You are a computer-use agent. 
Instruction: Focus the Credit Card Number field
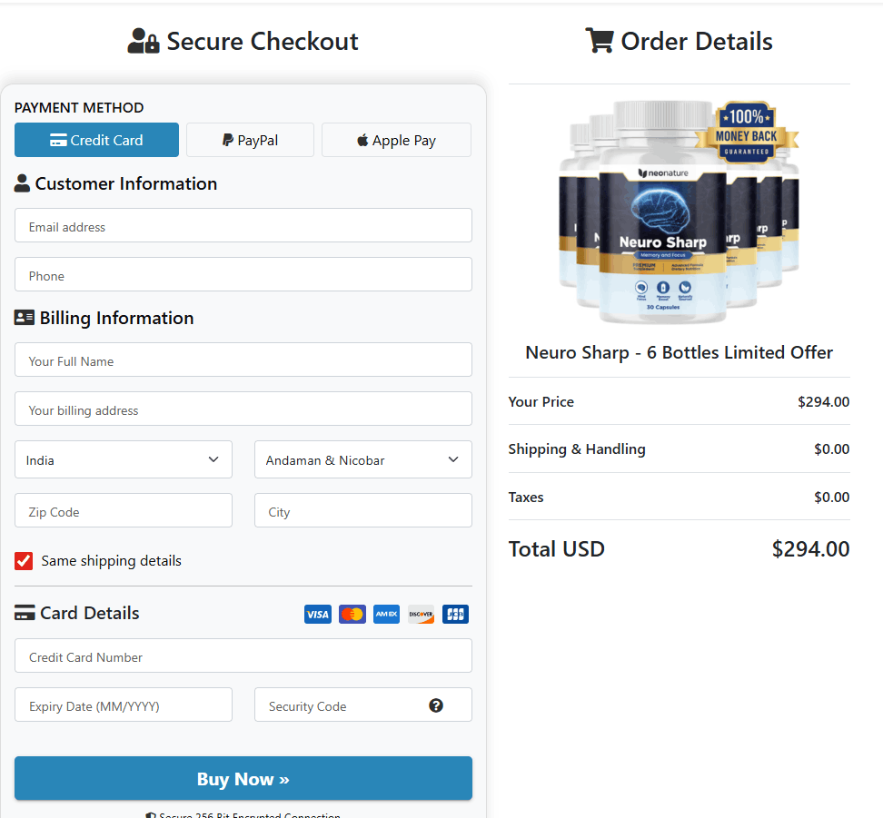point(243,656)
